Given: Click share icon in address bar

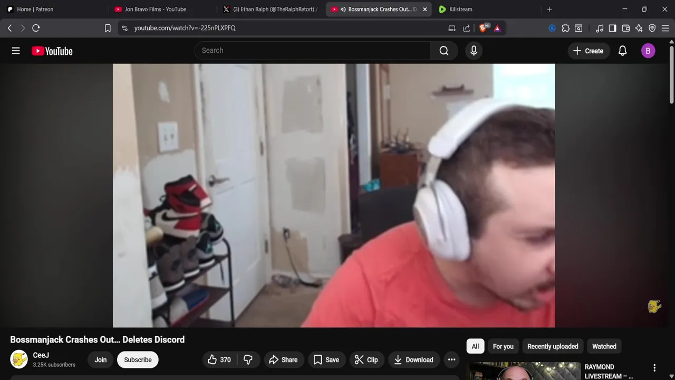Looking at the screenshot, I should [467, 28].
